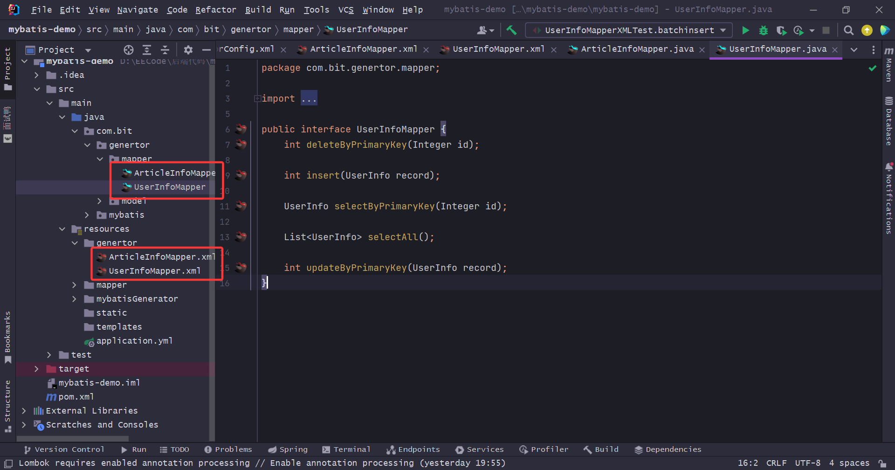Open Notifications tool window
The height and width of the screenshot is (470, 895).
click(888, 198)
